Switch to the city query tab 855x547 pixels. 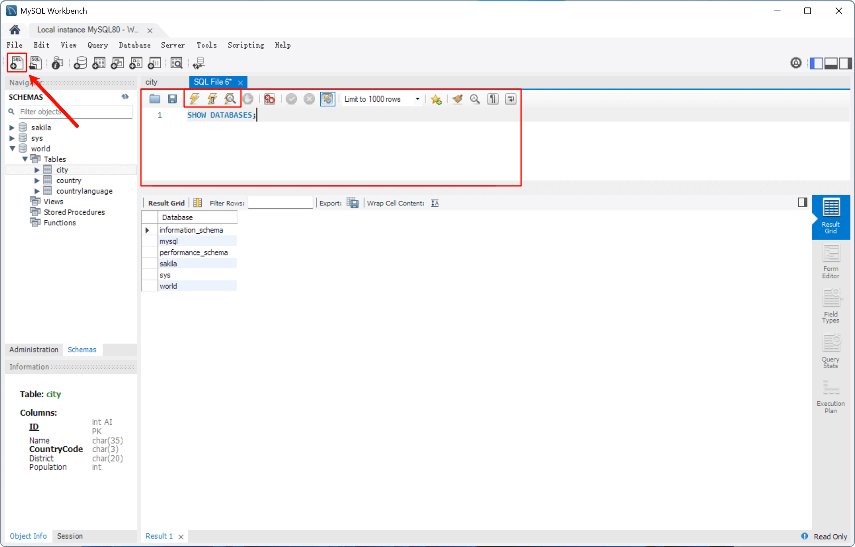point(152,82)
